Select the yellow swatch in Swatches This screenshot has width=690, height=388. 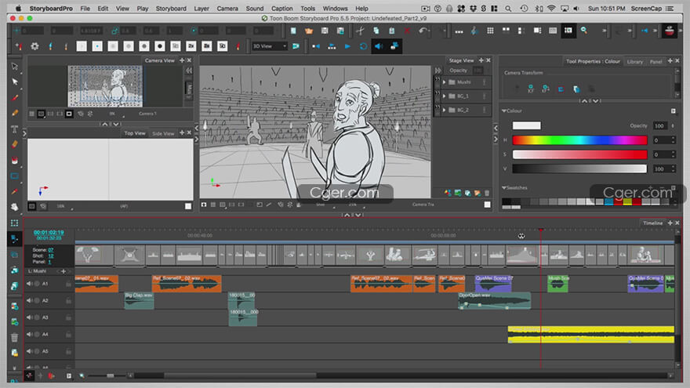627,201
